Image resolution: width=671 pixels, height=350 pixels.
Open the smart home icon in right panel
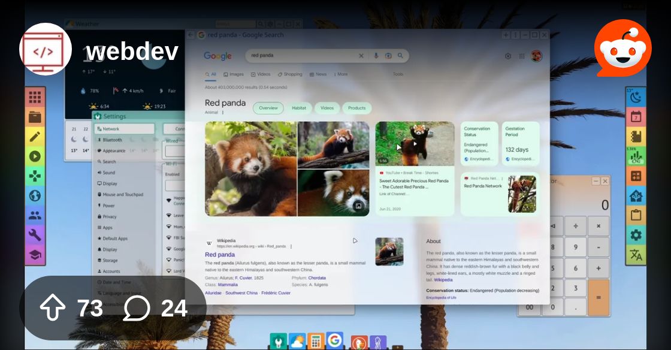[x=636, y=195]
